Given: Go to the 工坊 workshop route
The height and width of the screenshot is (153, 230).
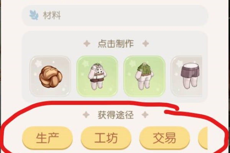Looking at the screenshot, I should click(x=106, y=138).
